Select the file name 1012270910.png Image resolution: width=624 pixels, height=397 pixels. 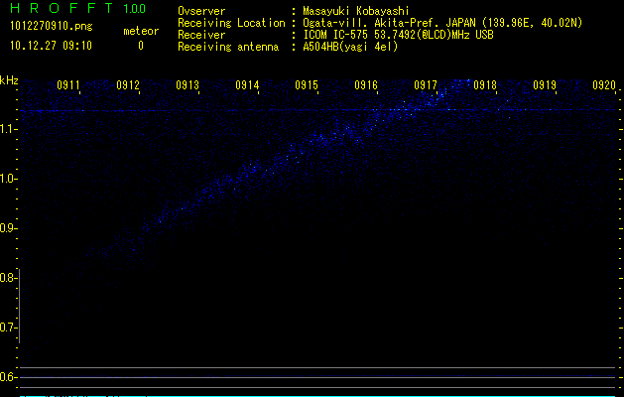pos(52,27)
